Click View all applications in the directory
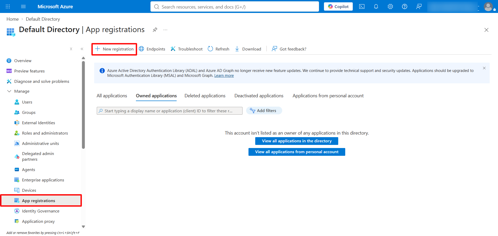Image resolution: width=498 pixels, height=236 pixels. [x=297, y=141]
